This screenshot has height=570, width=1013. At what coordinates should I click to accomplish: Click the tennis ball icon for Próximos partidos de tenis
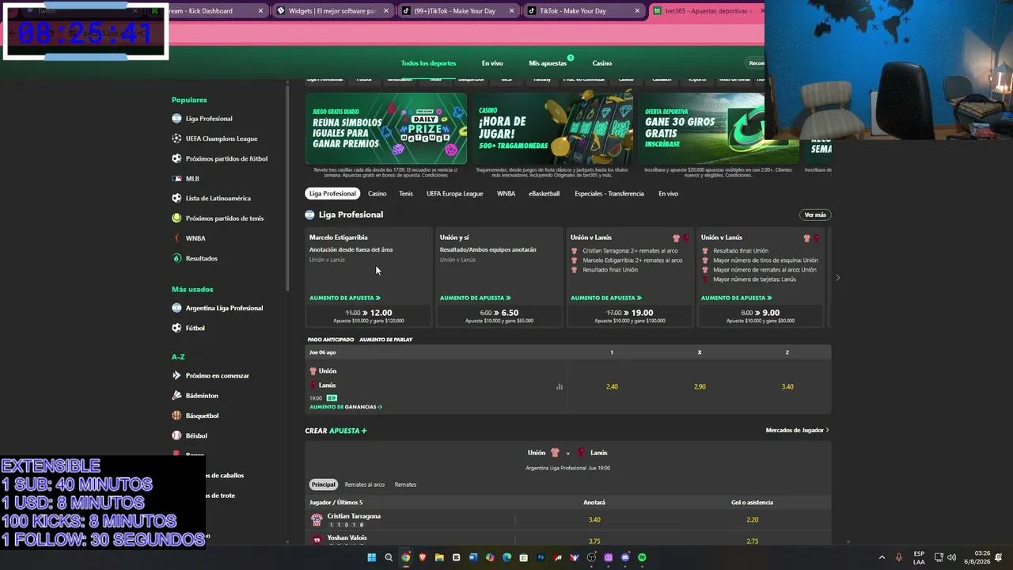coord(176,218)
